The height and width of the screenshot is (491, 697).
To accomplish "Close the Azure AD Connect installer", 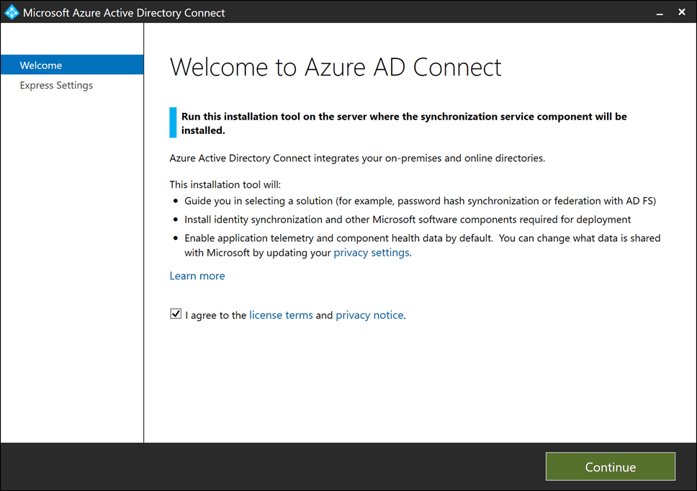I will pos(683,12).
